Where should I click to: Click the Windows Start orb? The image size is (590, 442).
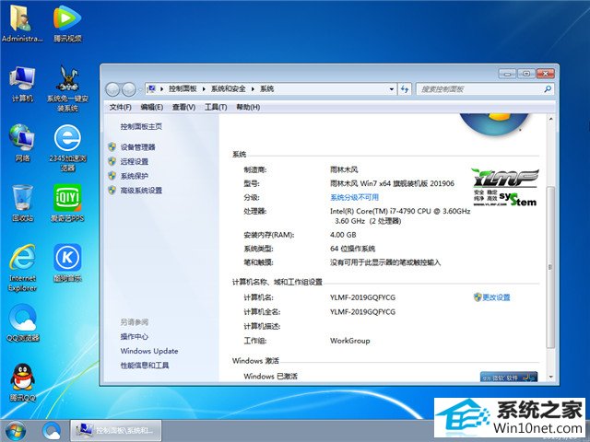click(x=16, y=430)
